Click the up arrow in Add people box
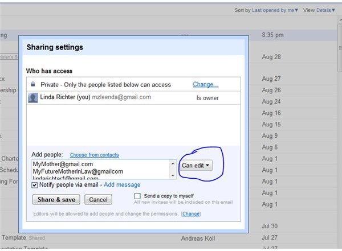 173,163
